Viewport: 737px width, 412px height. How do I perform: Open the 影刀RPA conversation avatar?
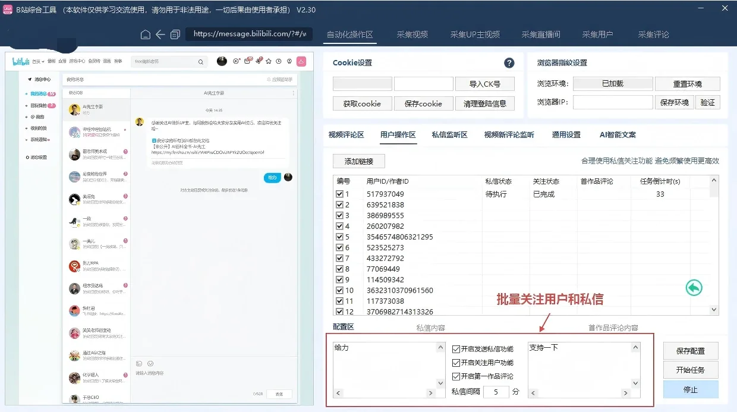tap(74, 266)
